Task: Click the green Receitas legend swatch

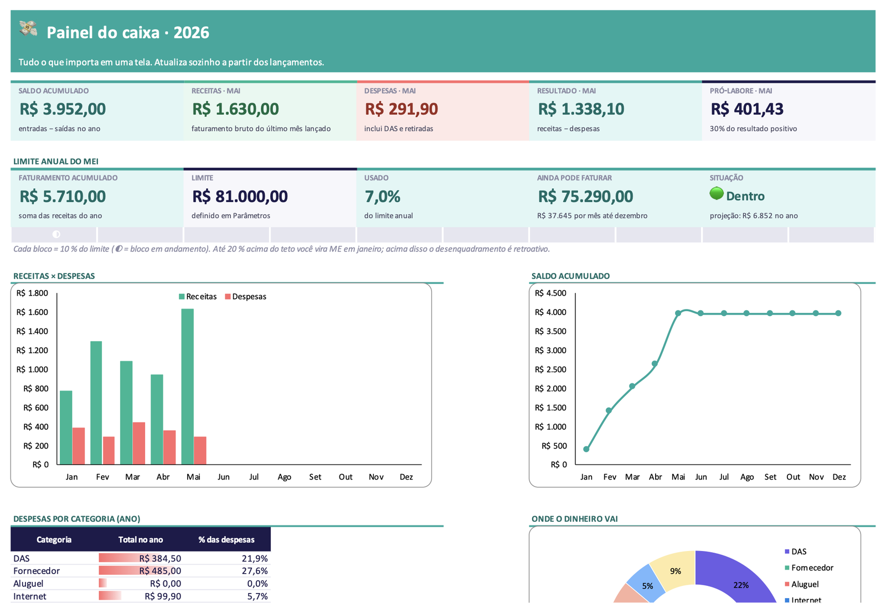Action: 182,297
